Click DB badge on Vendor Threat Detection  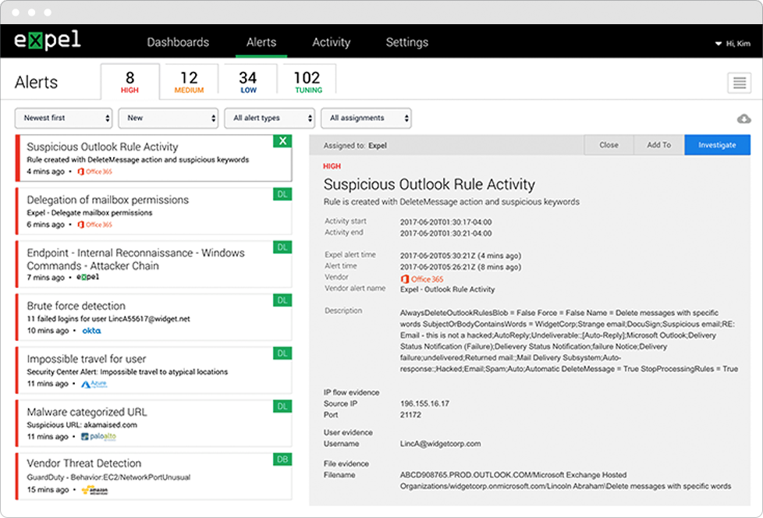click(282, 459)
